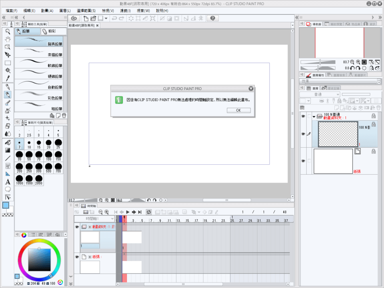The width and height of the screenshot is (384, 288).
Task: Click the help question mark icon
Action: click(x=212, y=18)
